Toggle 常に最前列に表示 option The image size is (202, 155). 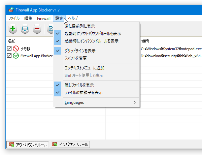click(x=96, y=26)
